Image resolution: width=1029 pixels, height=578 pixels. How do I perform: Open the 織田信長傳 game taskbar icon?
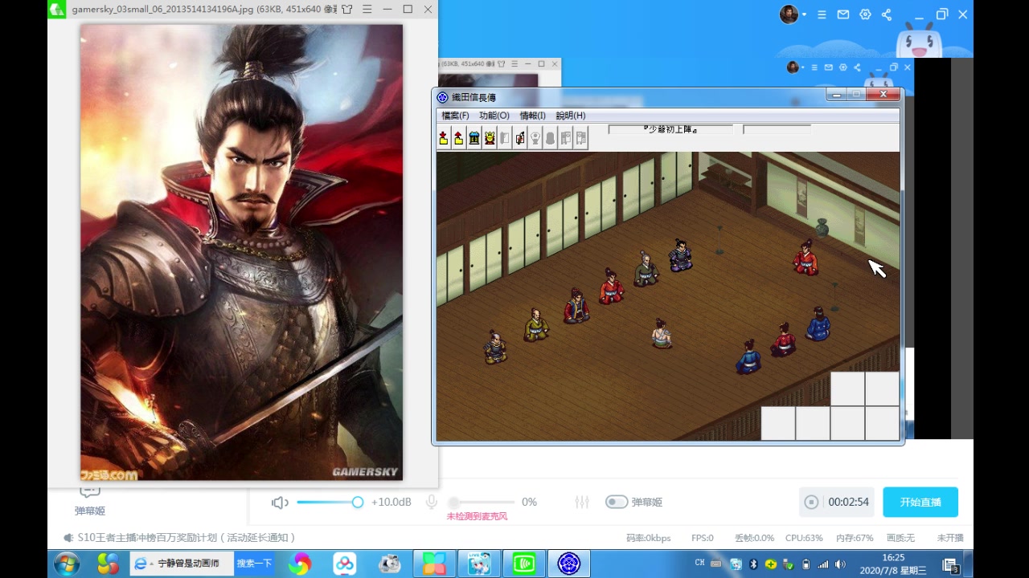pos(569,564)
